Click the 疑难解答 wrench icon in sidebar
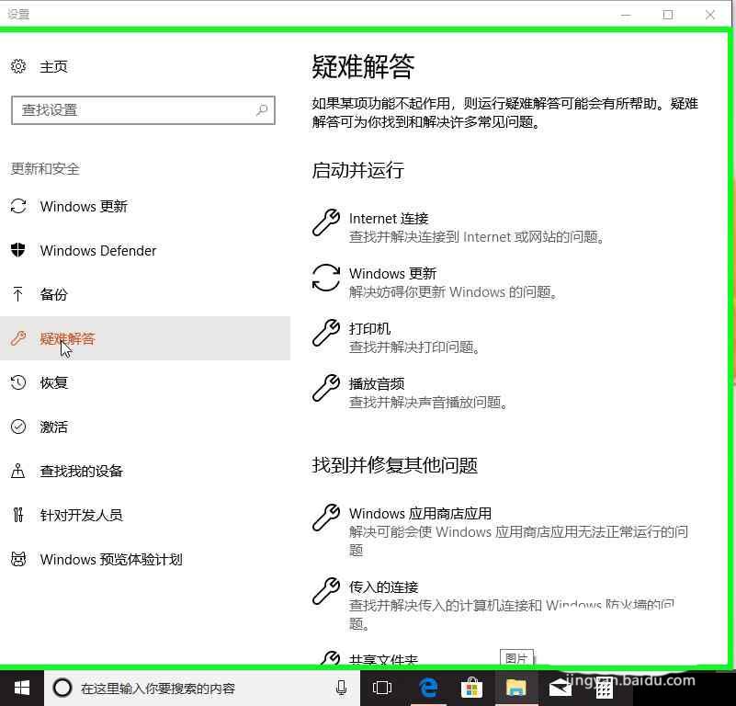 click(18, 338)
